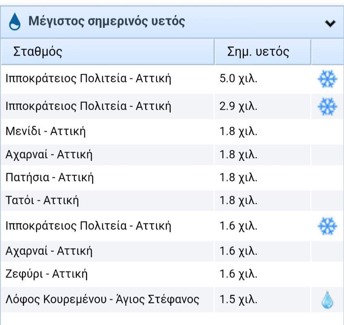Screen dimensions: 344x325
Task: Click the 1.5 χιλ. precipitation value
Action: click(238, 300)
